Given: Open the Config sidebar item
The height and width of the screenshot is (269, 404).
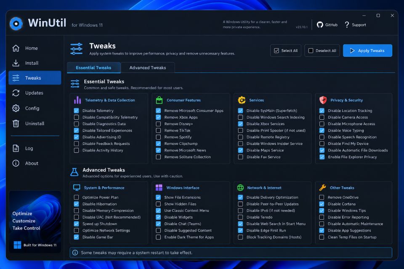Looking at the screenshot, I should pos(35,108).
